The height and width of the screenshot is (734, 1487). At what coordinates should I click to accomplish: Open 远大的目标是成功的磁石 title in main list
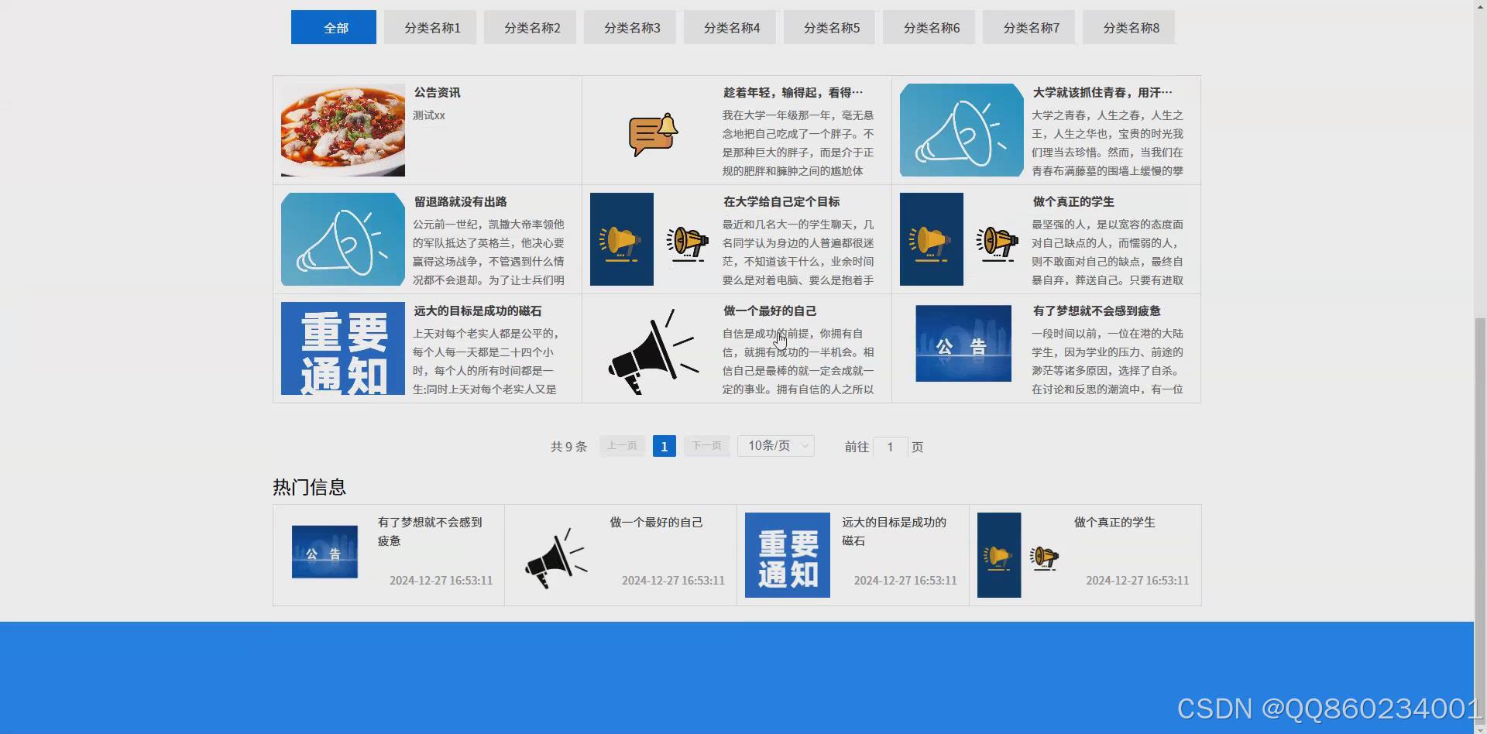pos(478,310)
